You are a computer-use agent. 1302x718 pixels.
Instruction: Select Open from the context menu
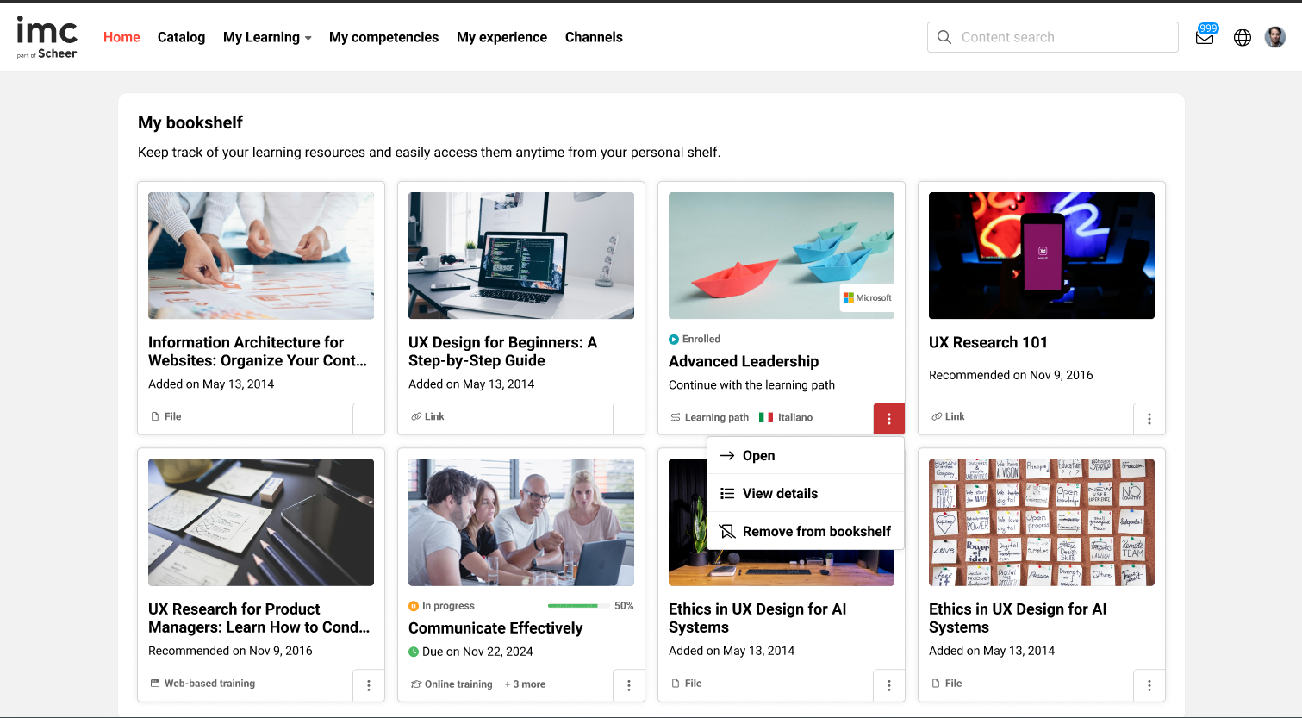(758, 456)
